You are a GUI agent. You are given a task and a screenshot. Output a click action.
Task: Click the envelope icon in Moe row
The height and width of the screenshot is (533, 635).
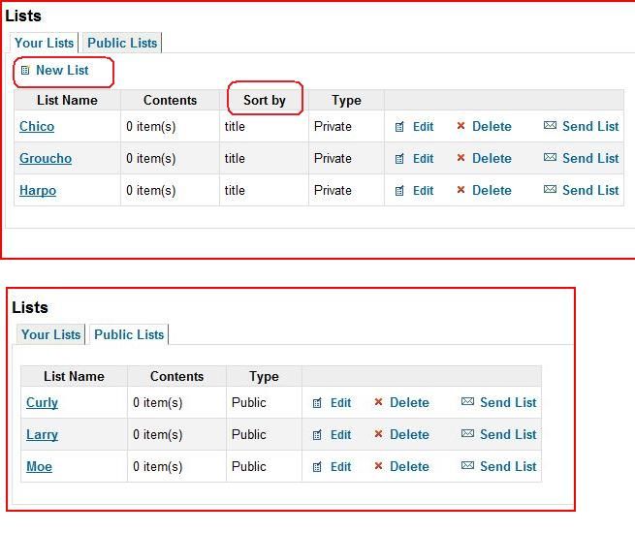point(467,466)
